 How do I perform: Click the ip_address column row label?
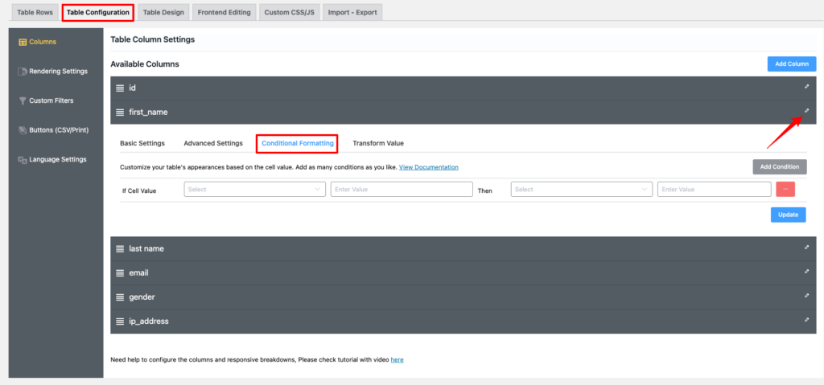pos(149,321)
